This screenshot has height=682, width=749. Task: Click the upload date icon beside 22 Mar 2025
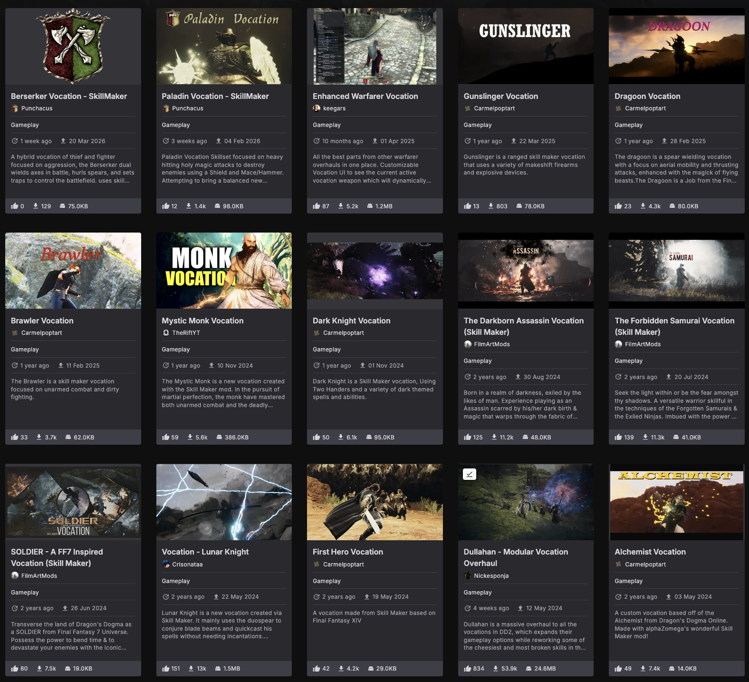(x=514, y=141)
